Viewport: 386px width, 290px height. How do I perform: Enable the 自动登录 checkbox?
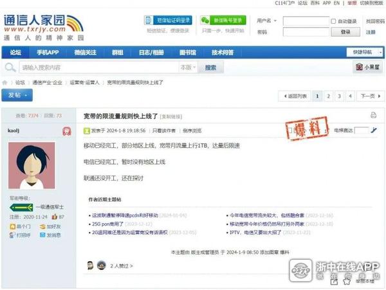coord(334,21)
